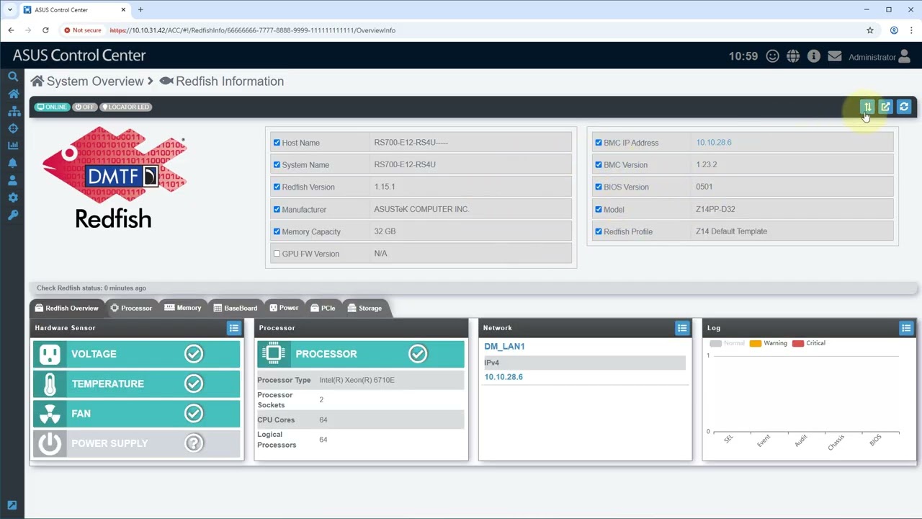Toggle the Warning legend swatch in Log chart
Image resolution: width=922 pixels, height=519 pixels.
[756, 343]
